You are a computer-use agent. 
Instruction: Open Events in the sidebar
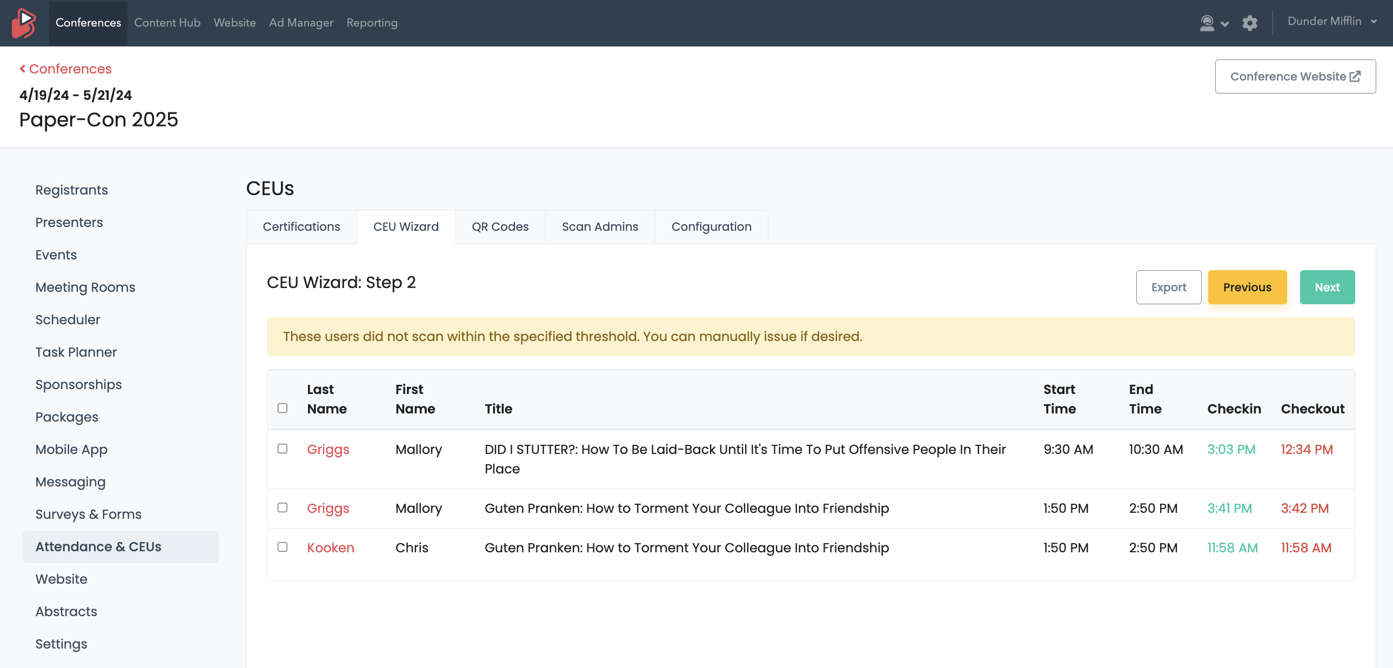tap(56, 255)
